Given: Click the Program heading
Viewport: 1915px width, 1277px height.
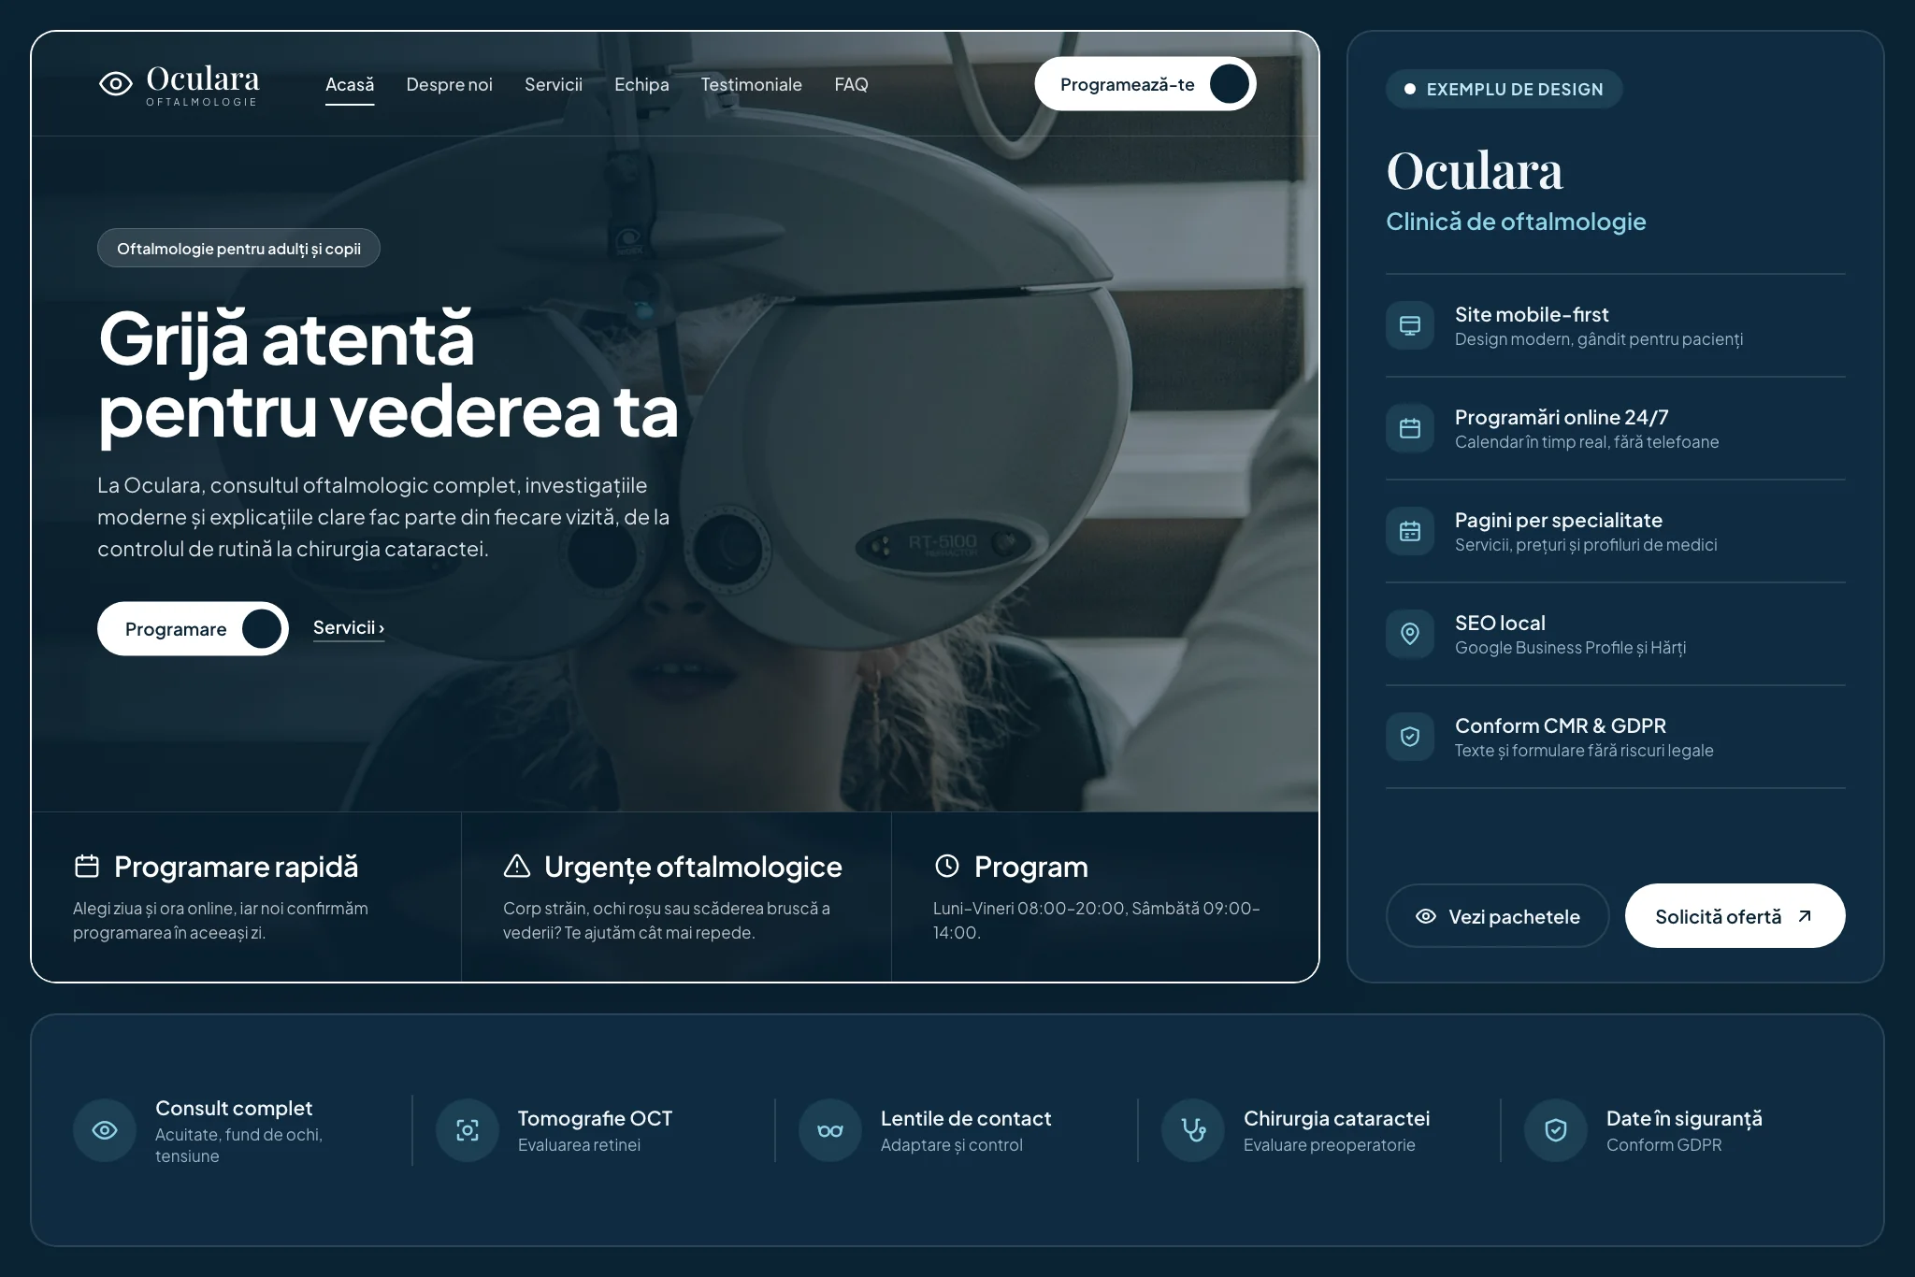Looking at the screenshot, I should tap(1031, 867).
